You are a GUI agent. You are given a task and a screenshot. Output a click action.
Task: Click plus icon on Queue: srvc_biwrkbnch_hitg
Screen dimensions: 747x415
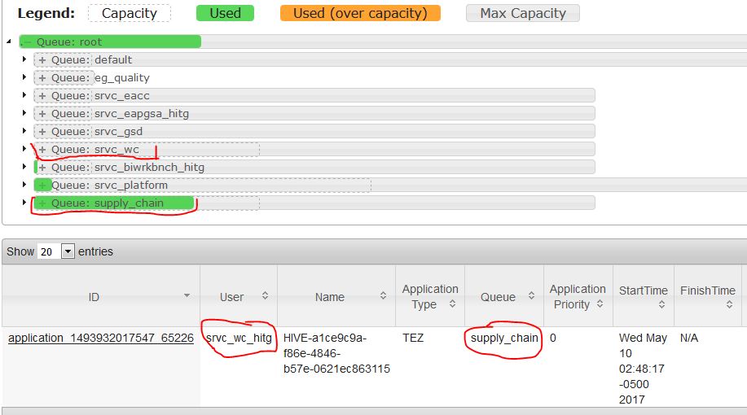coord(42,168)
